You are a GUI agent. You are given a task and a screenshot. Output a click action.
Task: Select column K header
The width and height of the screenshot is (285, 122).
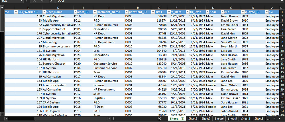point(58,7)
